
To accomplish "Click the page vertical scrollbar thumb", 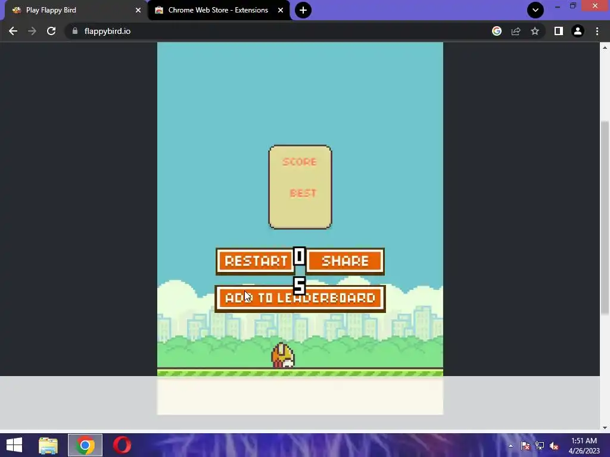I will (x=605, y=218).
